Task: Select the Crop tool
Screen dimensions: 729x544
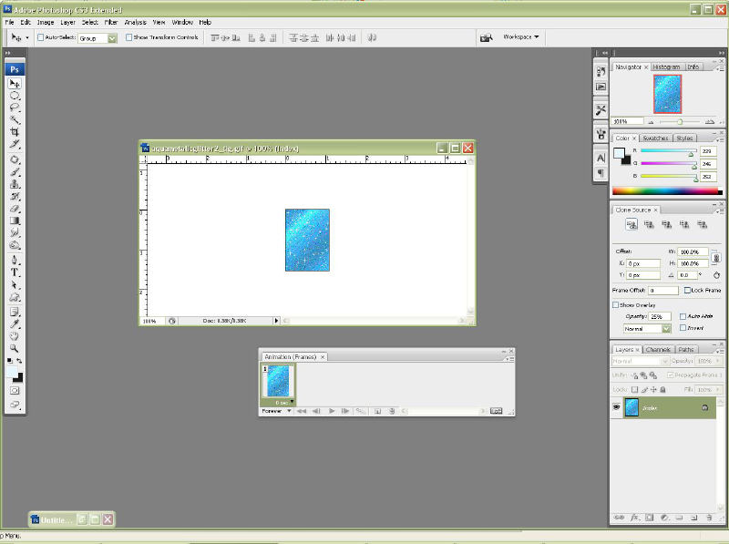Action: pos(15,132)
